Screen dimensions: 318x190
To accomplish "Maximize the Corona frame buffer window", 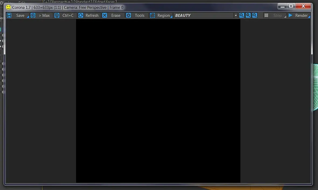I will coord(291,6).
